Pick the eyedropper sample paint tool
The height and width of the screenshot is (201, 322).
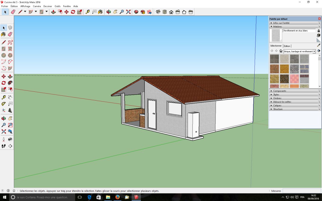point(319,45)
